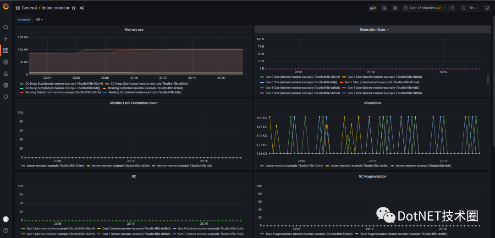Screen dimensions: 495x238
Task: Open the Last 15 minutes time picker
Action: 425,8
